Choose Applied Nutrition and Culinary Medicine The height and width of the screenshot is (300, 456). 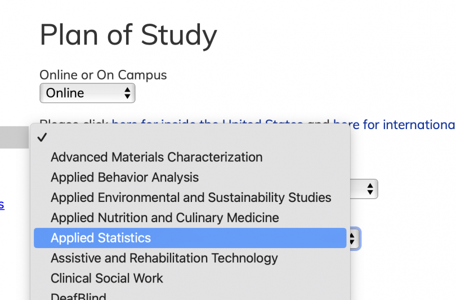164,218
